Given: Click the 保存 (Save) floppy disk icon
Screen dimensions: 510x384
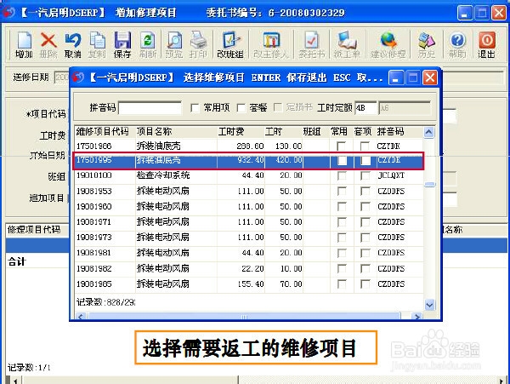Looking at the screenshot, I should (x=122, y=44).
